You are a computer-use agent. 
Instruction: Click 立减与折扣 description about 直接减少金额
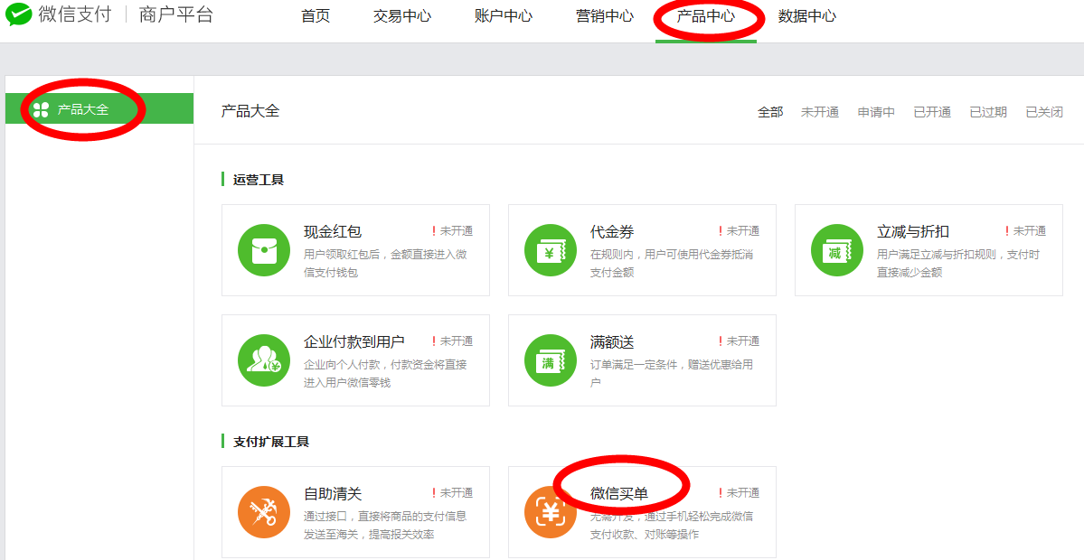pos(958,263)
